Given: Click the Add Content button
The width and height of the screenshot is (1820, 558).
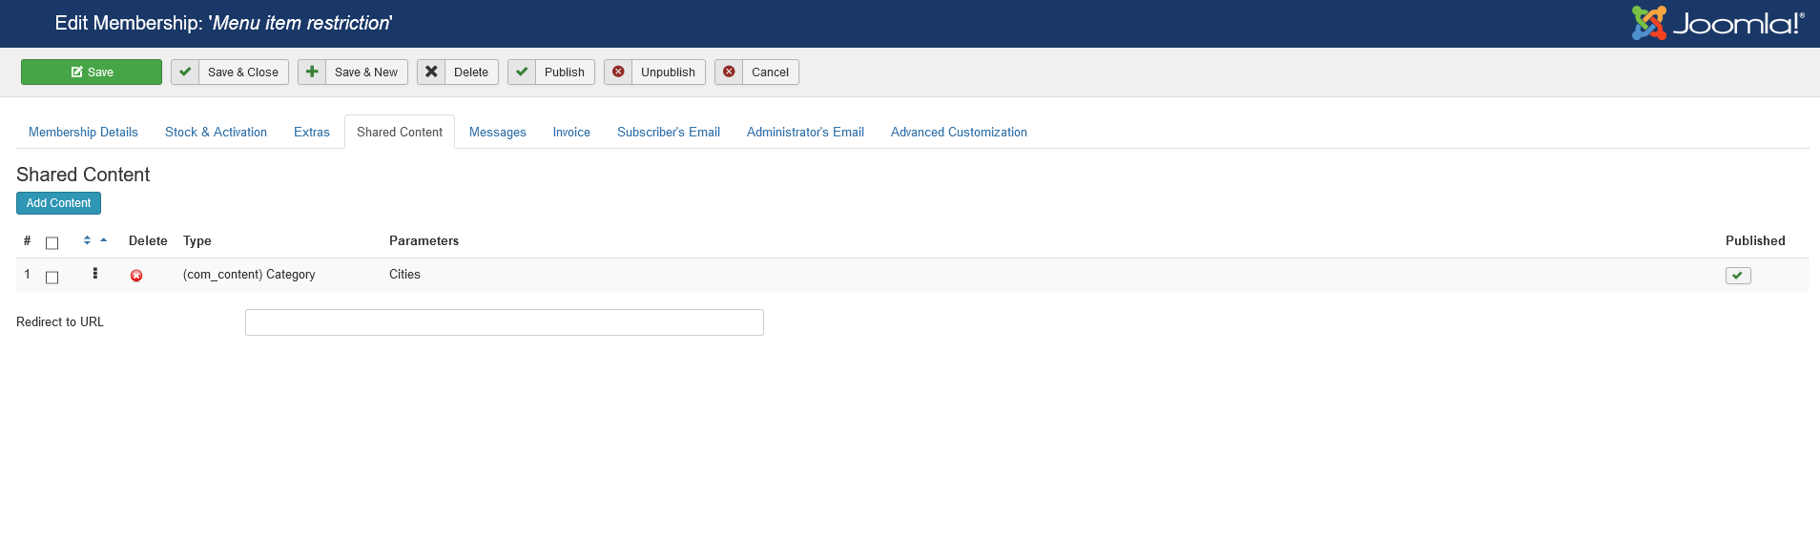Looking at the screenshot, I should pos(58,203).
